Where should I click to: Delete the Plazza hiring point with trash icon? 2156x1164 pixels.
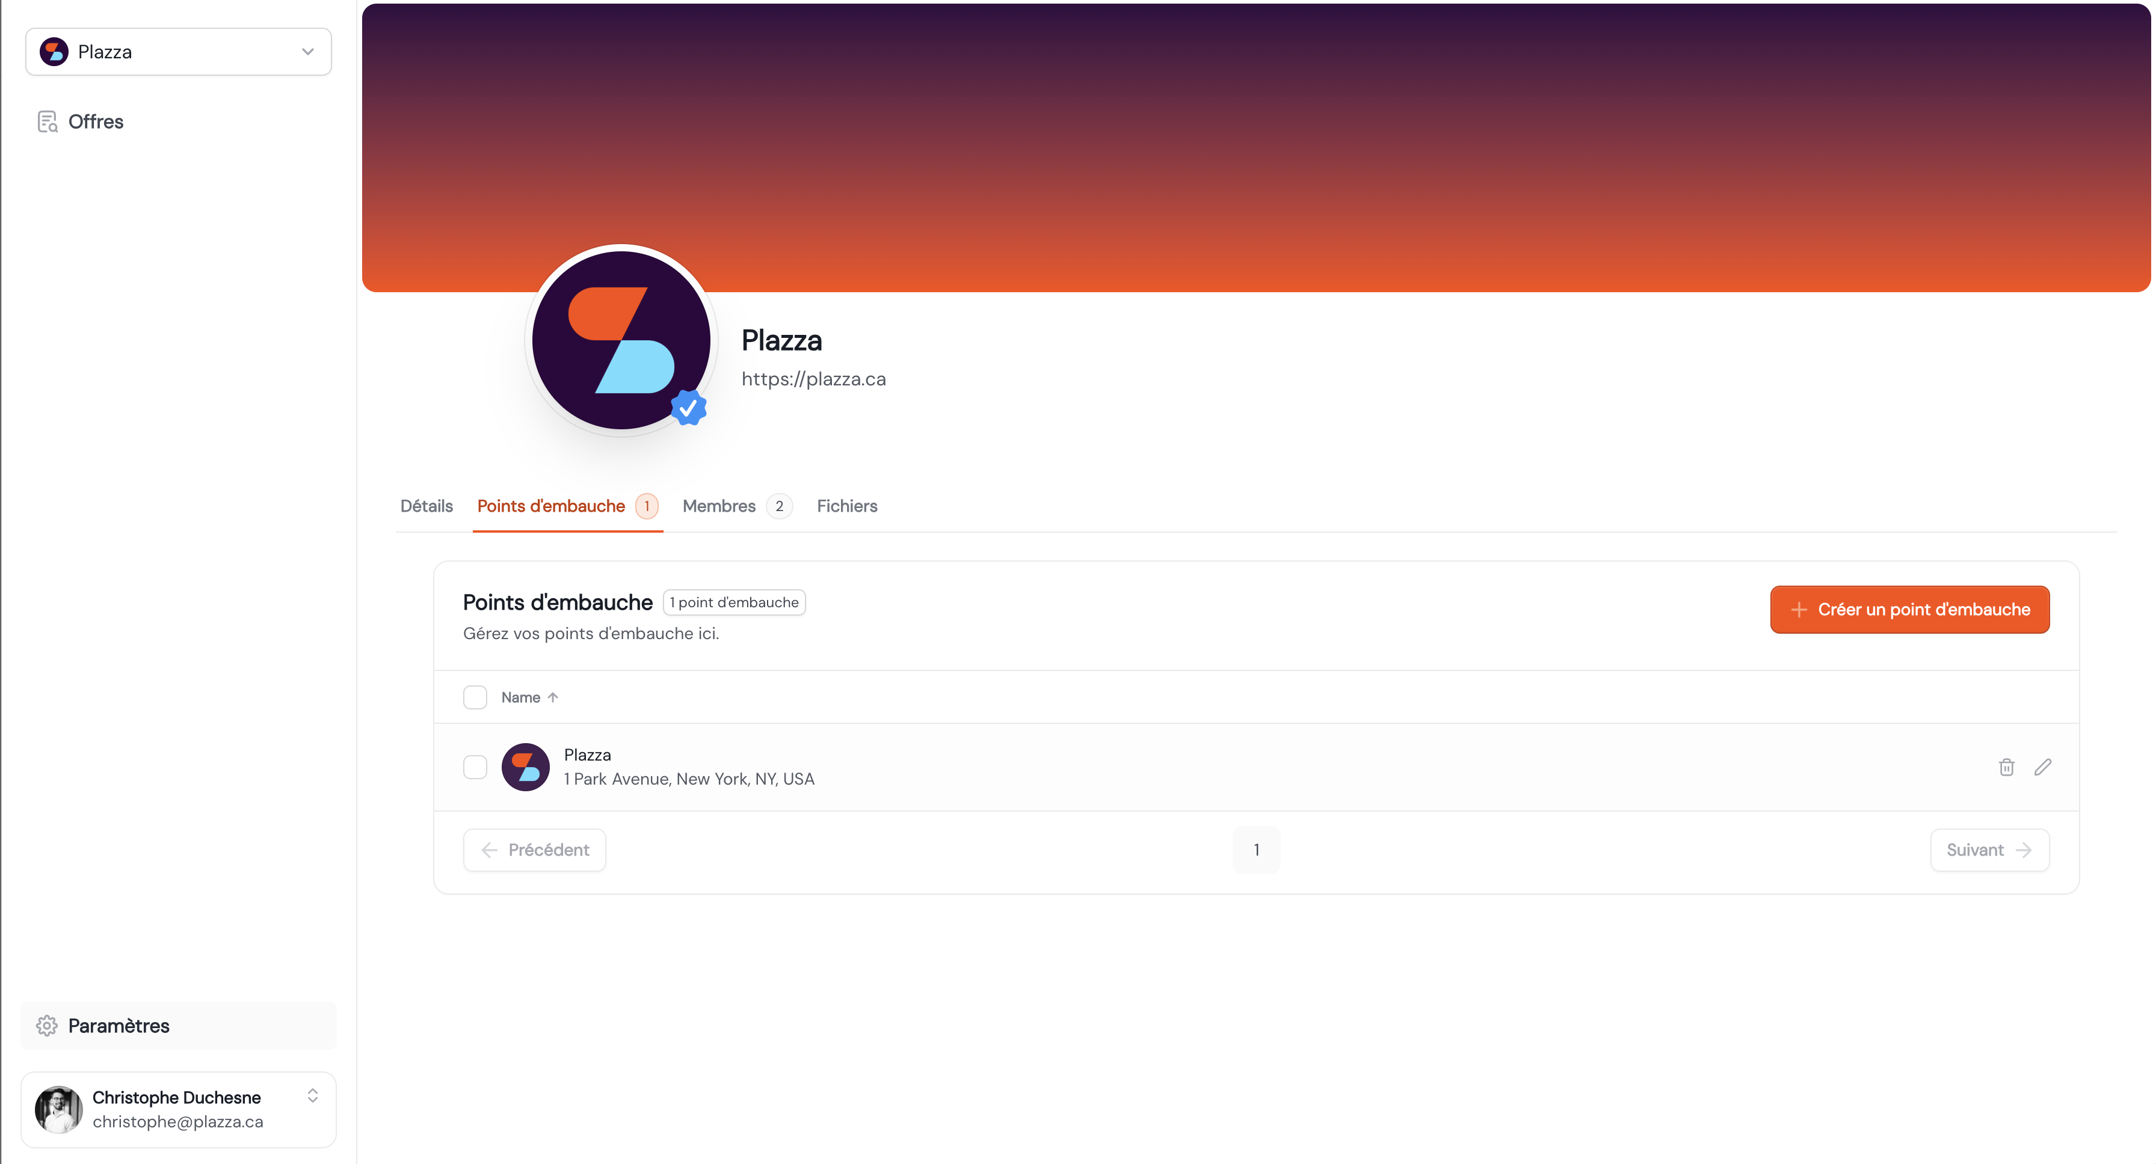click(2006, 767)
